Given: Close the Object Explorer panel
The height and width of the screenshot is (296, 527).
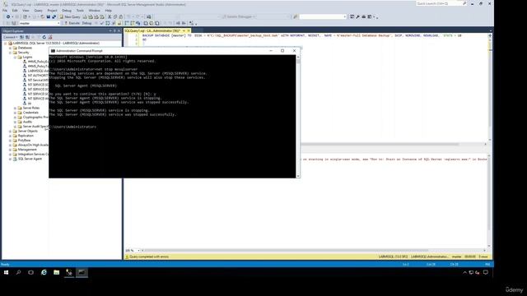Looking at the screenshot, I should pyautogui.click(x=119, y=31).
